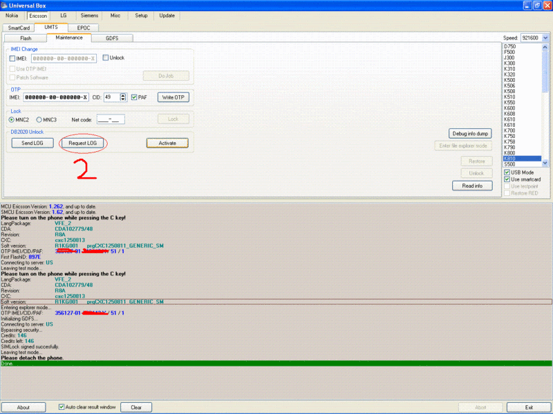553x414 pixels.
Task: Select K320 in the model list
Action: click(522, 75)
